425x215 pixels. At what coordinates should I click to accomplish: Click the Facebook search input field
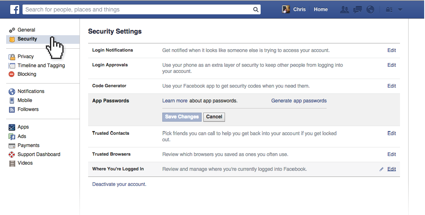point(137,9)
